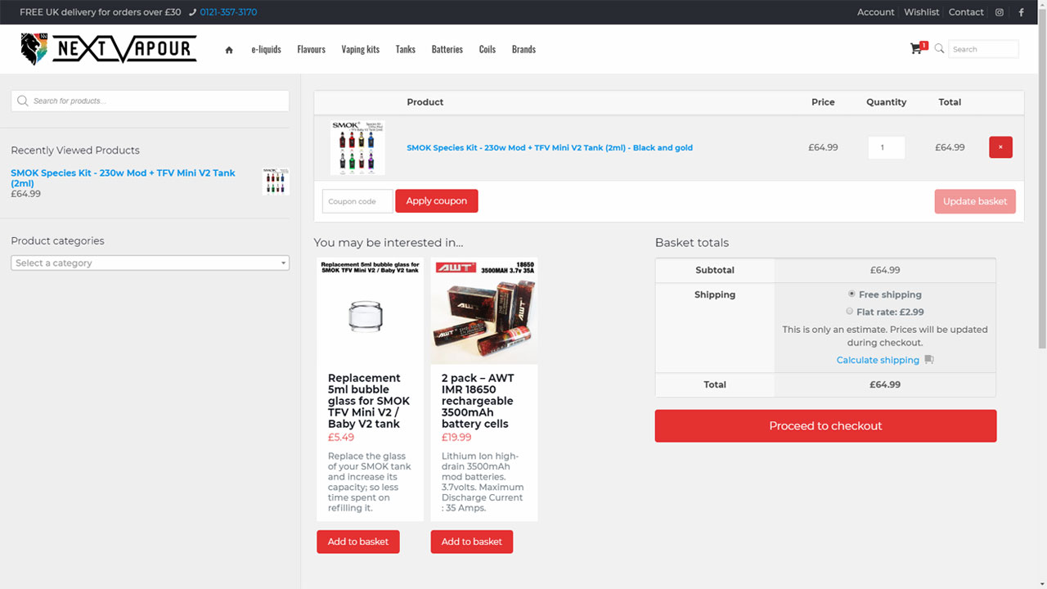Screen dimensions: 1047x589
Task: Open the Select a category dropdown
Action: tap(150, 263)
